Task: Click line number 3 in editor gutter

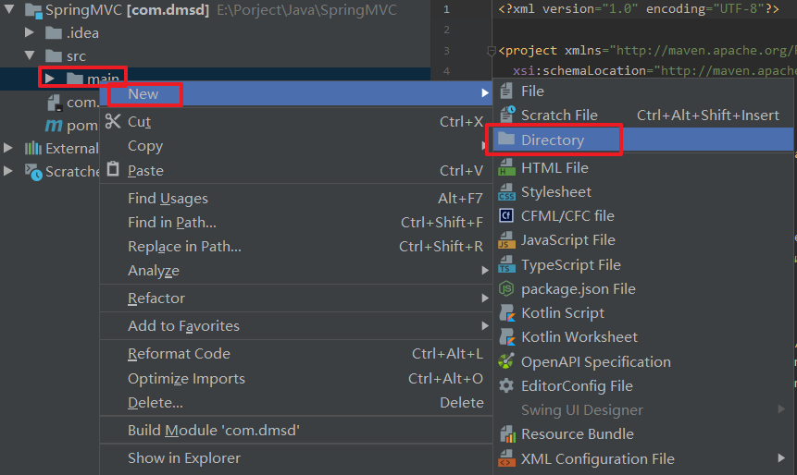Action: click(x=446, y=51)
